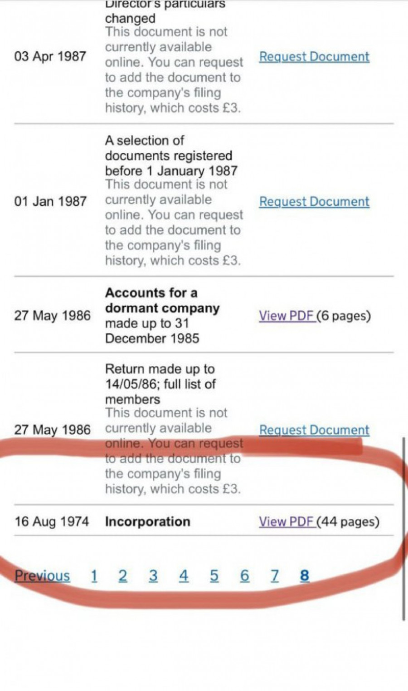Go to the Previous page of filings
The image size is (408, 691).
(x=42, y=576)
